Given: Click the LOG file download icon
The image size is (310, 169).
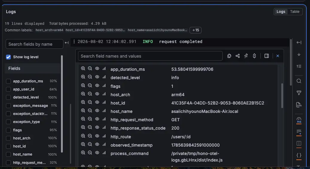Looking at the screenshot, I should [299, 105].
